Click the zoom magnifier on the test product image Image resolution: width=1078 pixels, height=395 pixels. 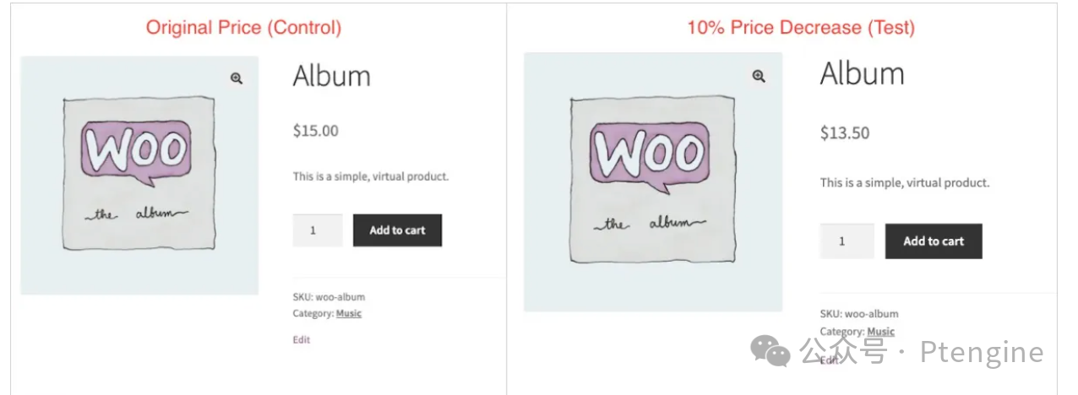point(759,76)
